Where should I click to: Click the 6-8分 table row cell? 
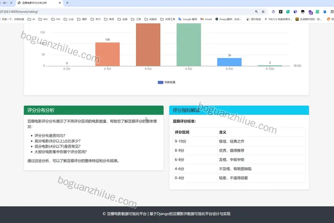(x=195, y=160)
